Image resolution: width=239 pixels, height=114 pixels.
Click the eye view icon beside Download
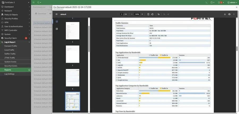point(50,14)
